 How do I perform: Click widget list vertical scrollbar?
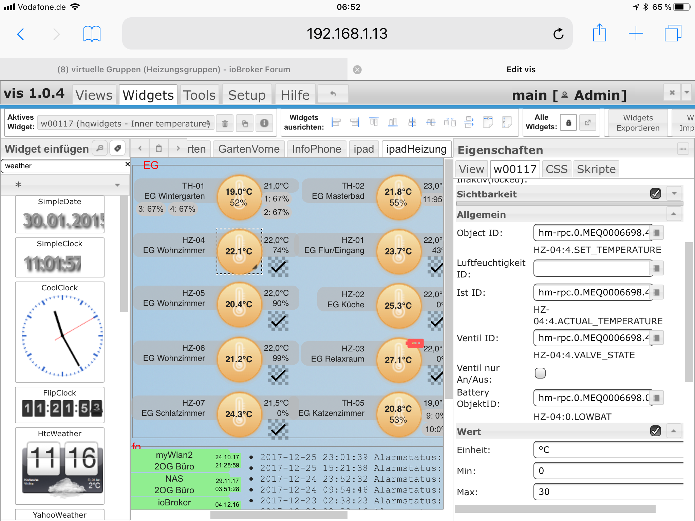pyautogui.click(x=124, y=253)
